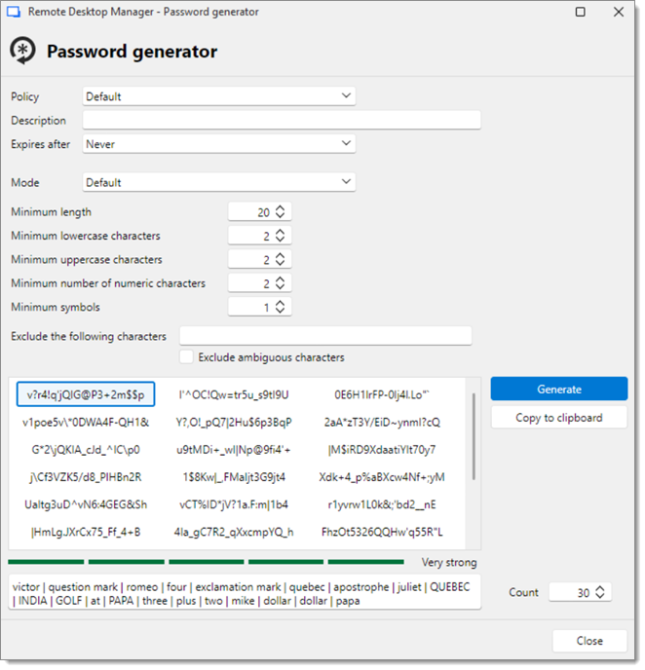Open the Expires after dropdown

(x=220, y=144)
